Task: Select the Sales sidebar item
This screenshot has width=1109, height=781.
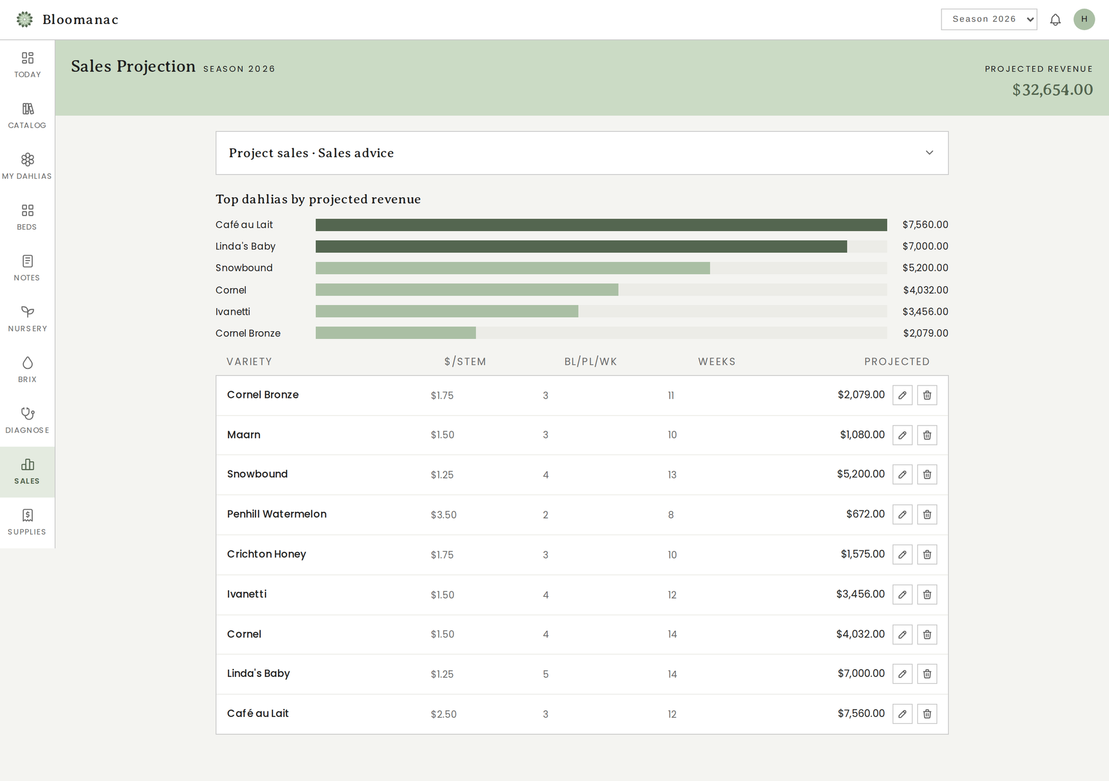Action: point(27,472)
